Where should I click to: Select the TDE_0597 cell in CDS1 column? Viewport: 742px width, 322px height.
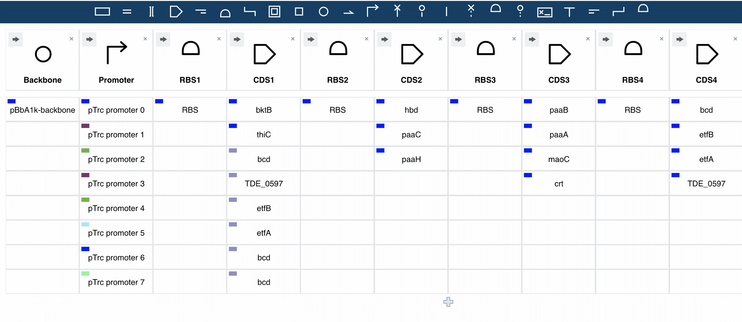[264, 184]
